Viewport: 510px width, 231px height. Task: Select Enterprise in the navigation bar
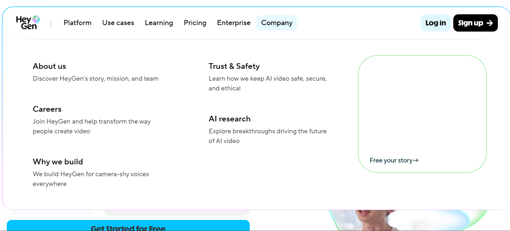[x=234, y=23]
